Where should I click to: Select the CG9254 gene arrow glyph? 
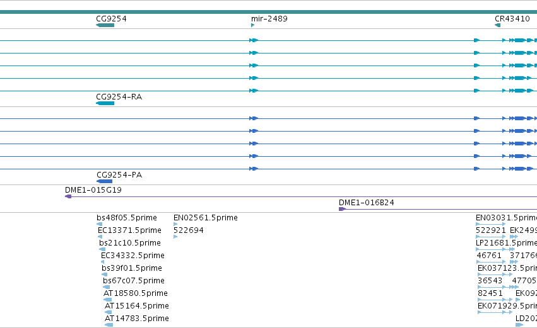[105, 25]
